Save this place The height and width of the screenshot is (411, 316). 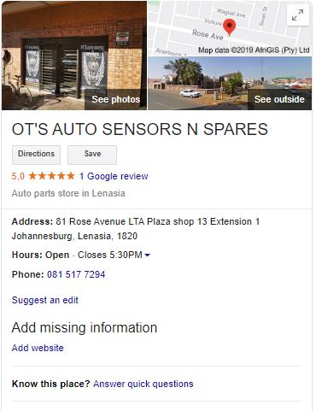[x=92, y=155]
